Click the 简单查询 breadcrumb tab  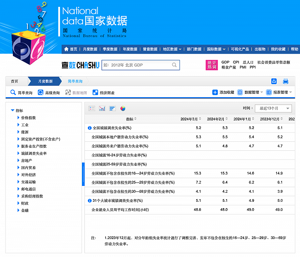(75, 81)
